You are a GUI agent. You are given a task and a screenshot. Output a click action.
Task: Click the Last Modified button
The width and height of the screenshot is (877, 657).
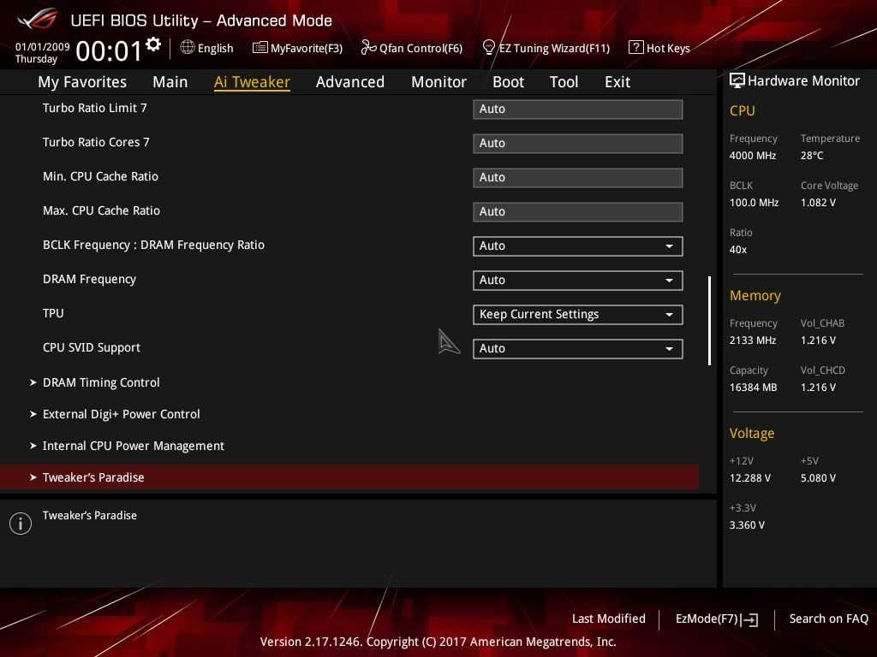(608, 619)
